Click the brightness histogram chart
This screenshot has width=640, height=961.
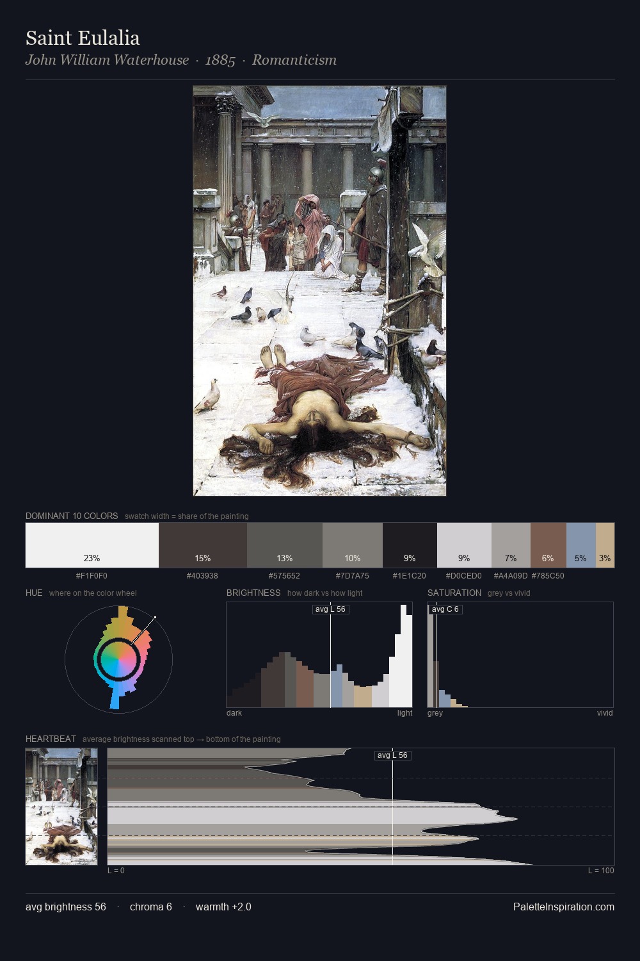pyautogui.click(x=319, y=655)
